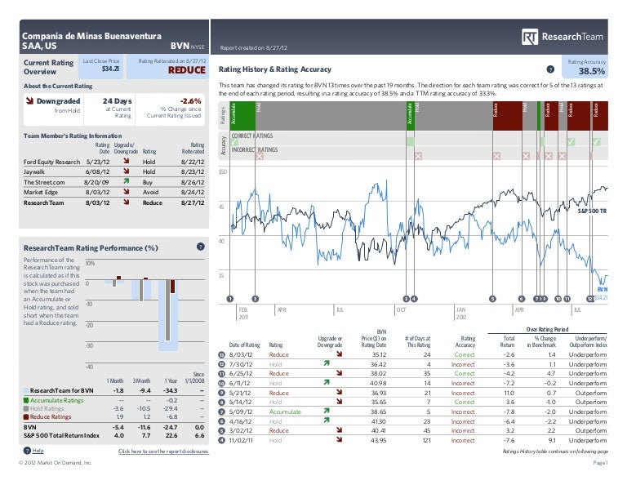This screenshot has width=627, height=485.
Task: Click the 5/09/12 Accumulate upgrade arrow
Action: click(327, 412)
